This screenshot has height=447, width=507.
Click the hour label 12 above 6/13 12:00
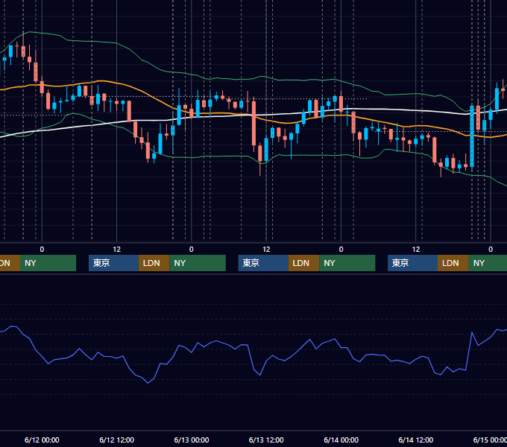tap(266, 250)
